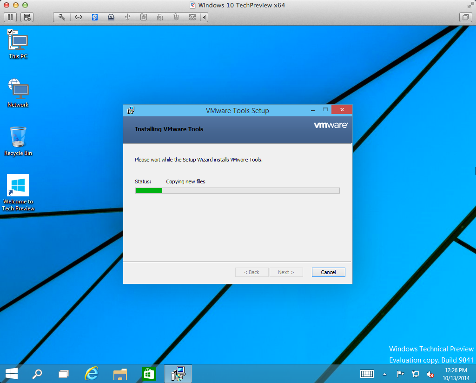476x383 pixels.
Task: Open the Windows Start button
Action: [12, 374]
